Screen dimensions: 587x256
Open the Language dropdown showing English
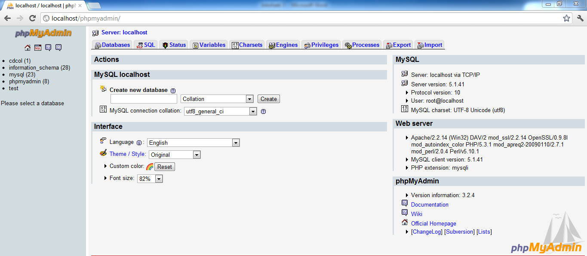[x=193, y=143]
